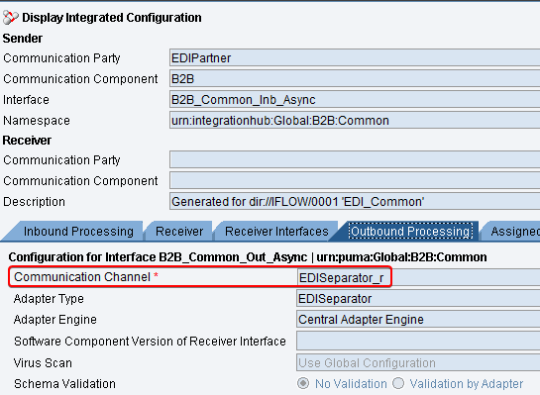Image resolution: width=540 pixels, height=395 pixels.
Task: Open the Receiver Interfaces tab
Action: click(x=276, y=232)
